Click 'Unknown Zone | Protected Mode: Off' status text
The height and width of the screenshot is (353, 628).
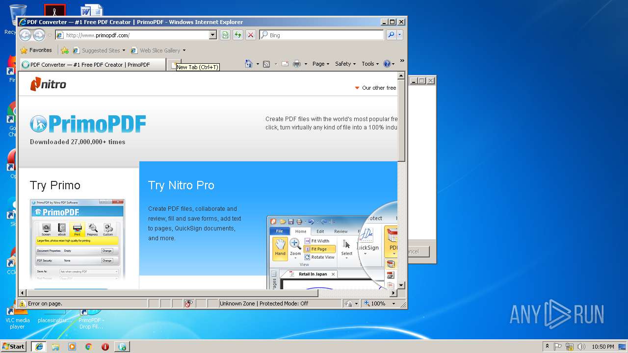coord(264,303)
